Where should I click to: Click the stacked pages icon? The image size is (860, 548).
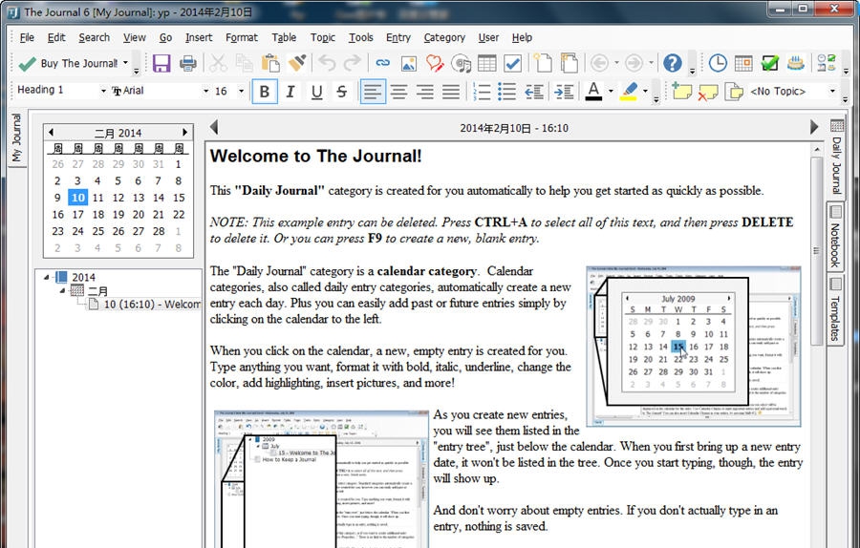pos(570,64)
